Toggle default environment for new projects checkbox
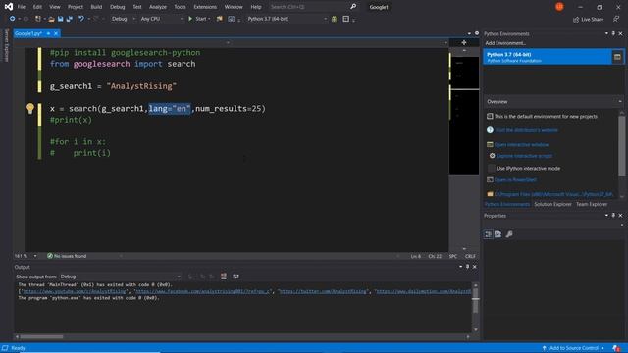The image size is (628, 353). 490,116
